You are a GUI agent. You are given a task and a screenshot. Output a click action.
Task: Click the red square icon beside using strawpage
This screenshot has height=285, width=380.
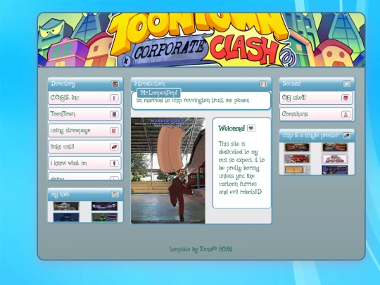point(114,131)
